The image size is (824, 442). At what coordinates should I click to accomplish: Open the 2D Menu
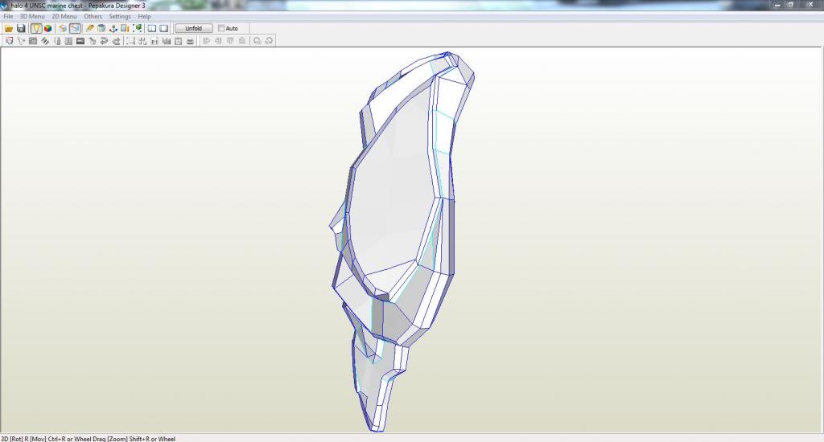click(64, 16)
